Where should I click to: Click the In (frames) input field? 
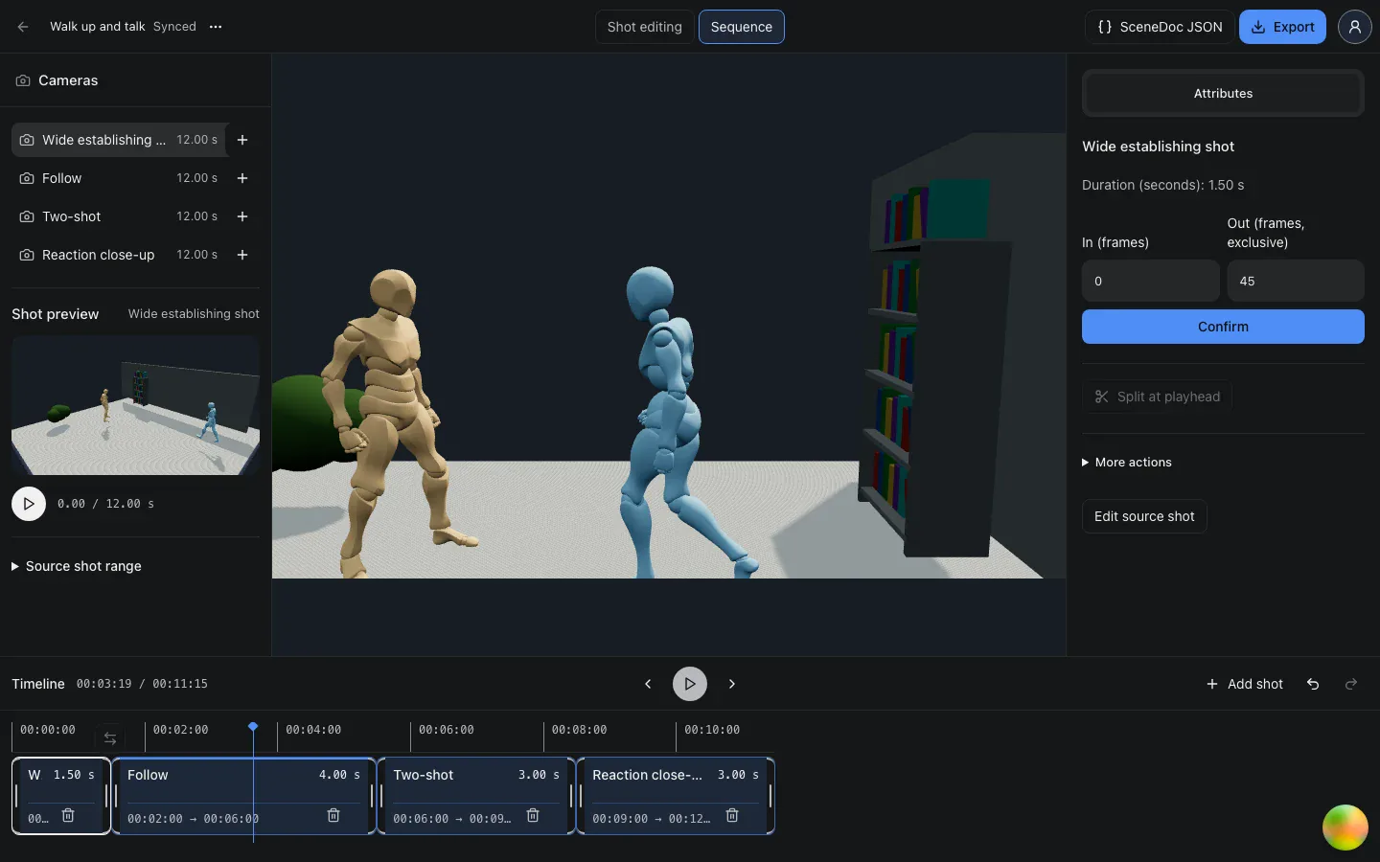tap(1151, 281)
